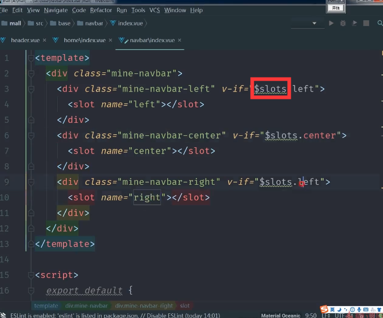
Task: Click Sogou microphone voice input icon
Action: tap(359, 310)
